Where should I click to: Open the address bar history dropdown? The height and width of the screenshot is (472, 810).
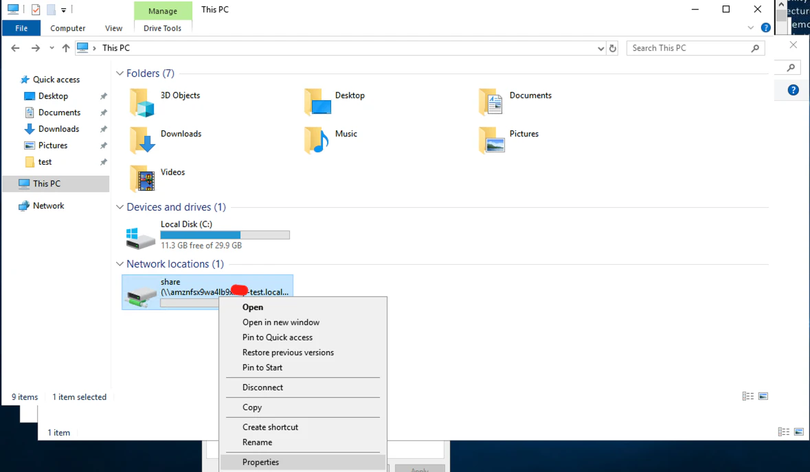(x=600, y=48)
